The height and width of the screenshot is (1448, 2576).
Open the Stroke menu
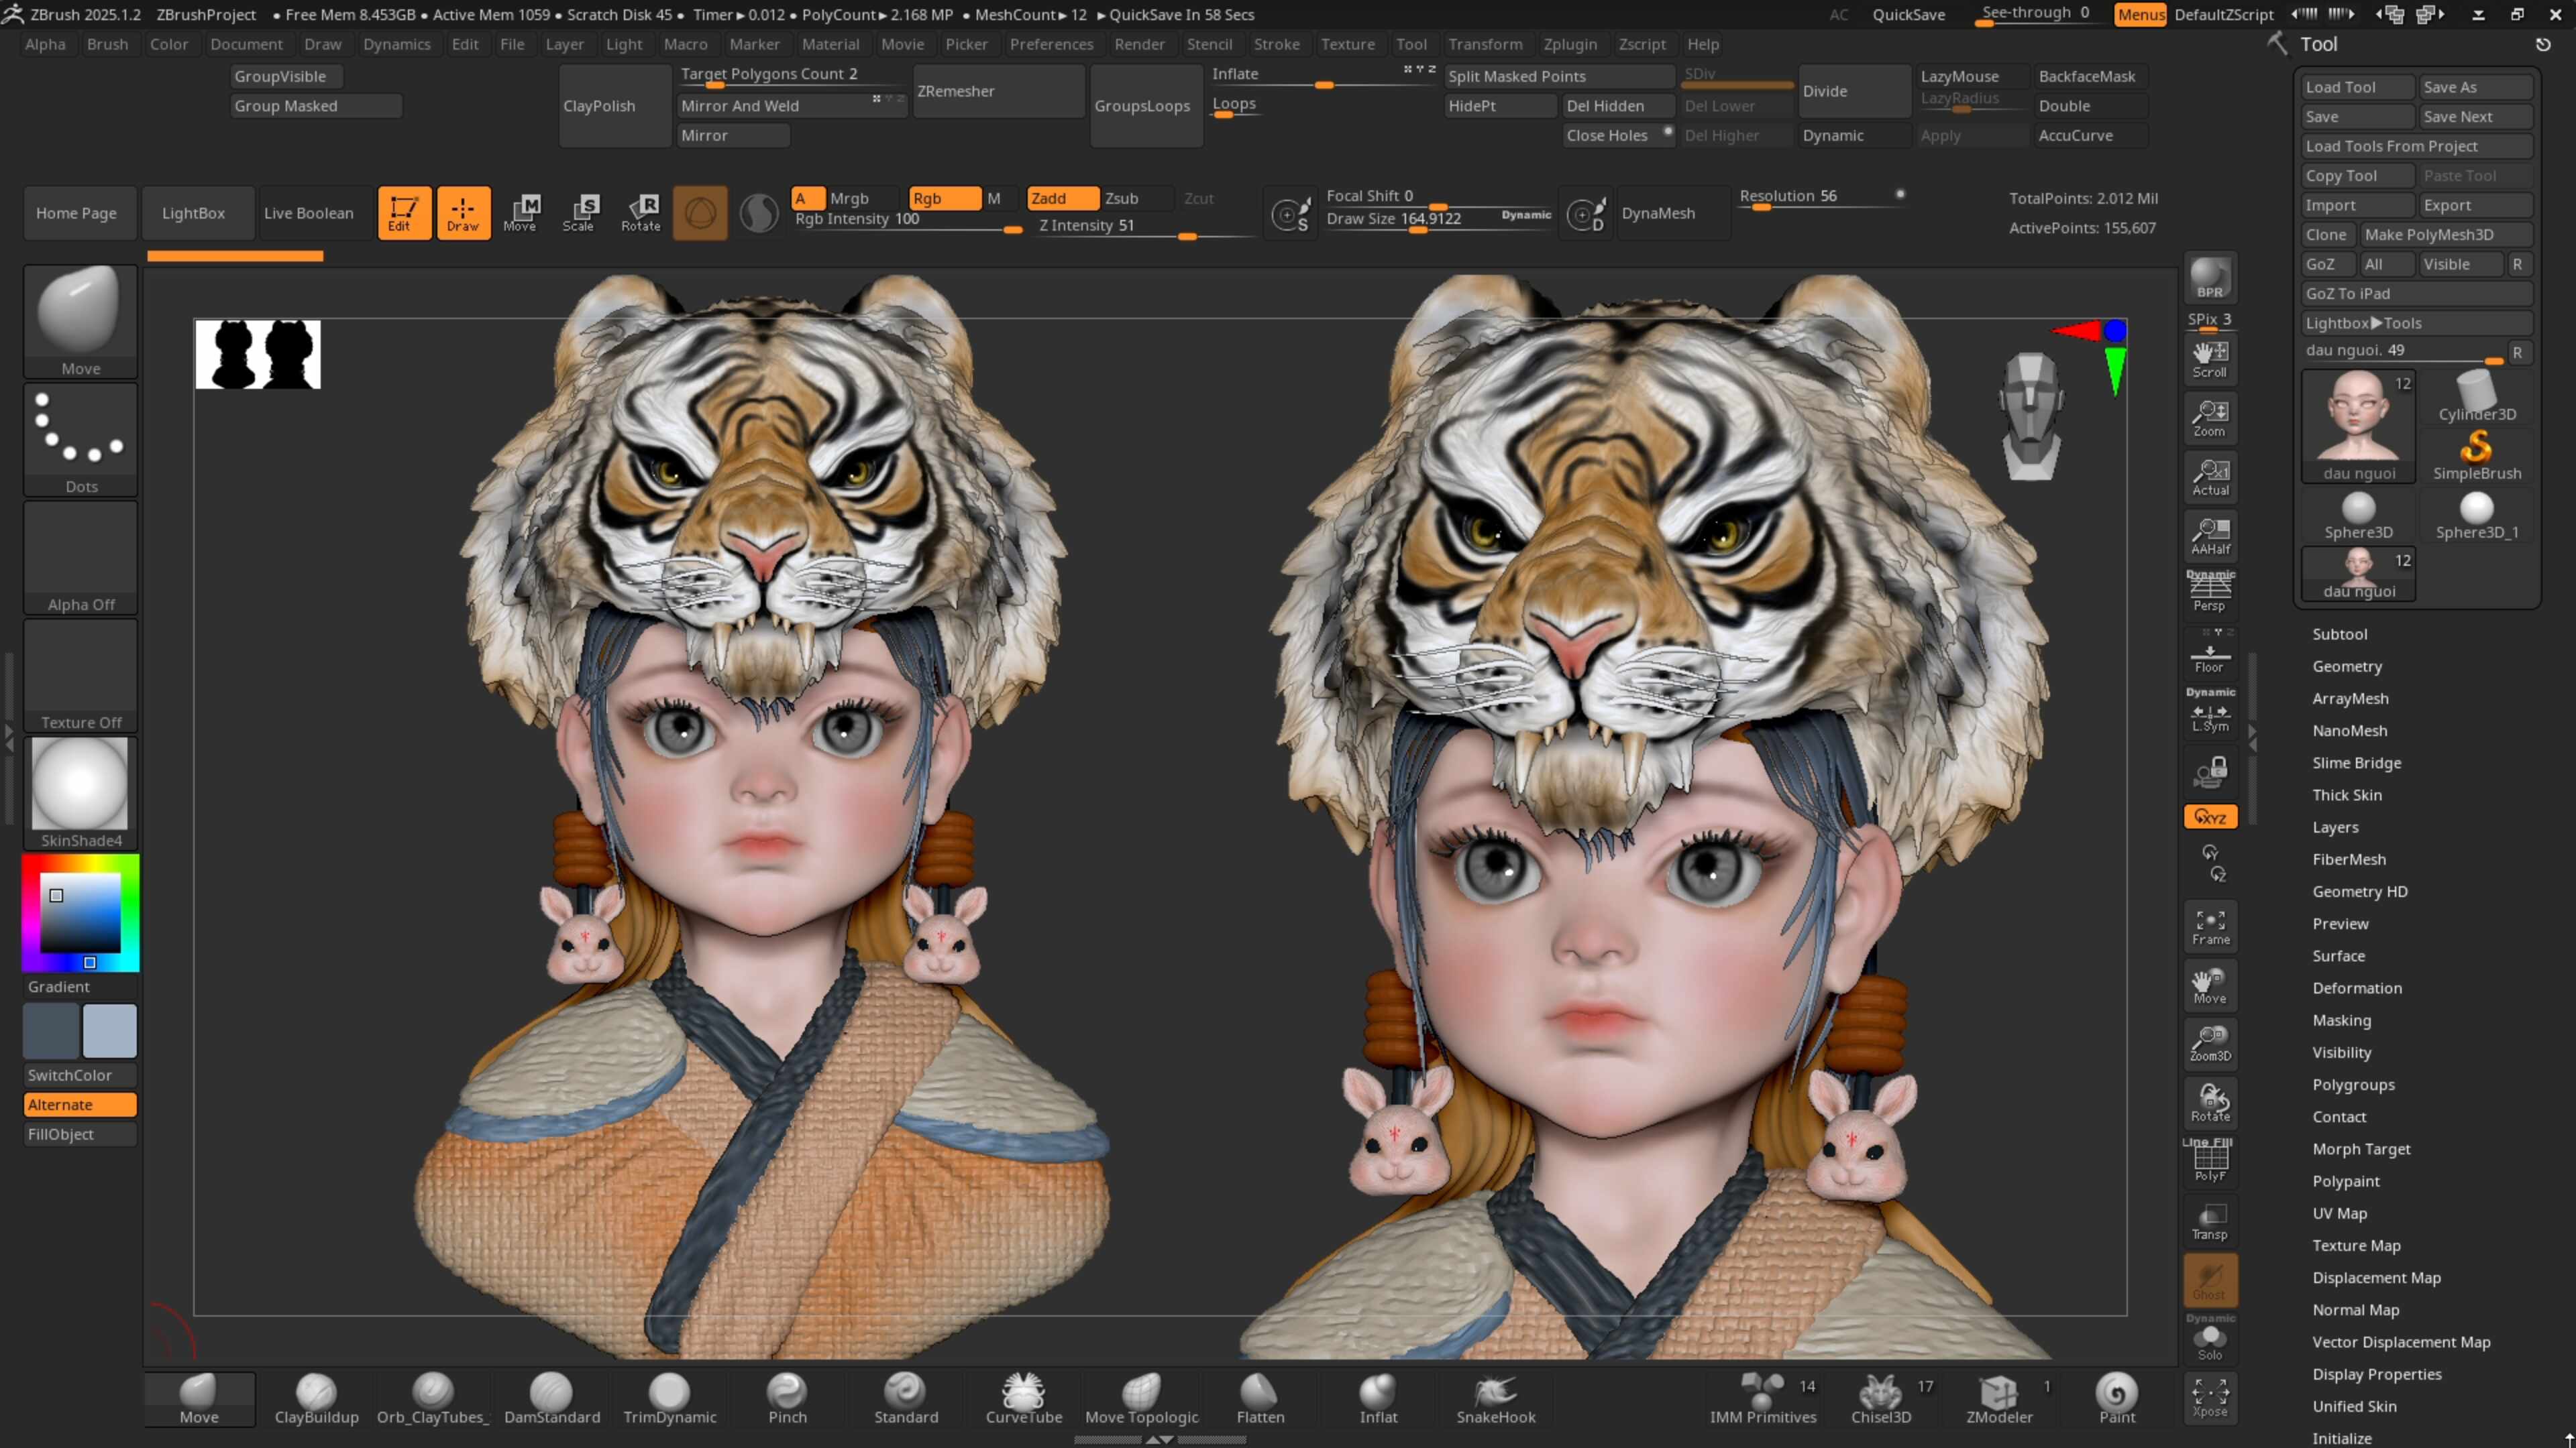coord(1276,44)
